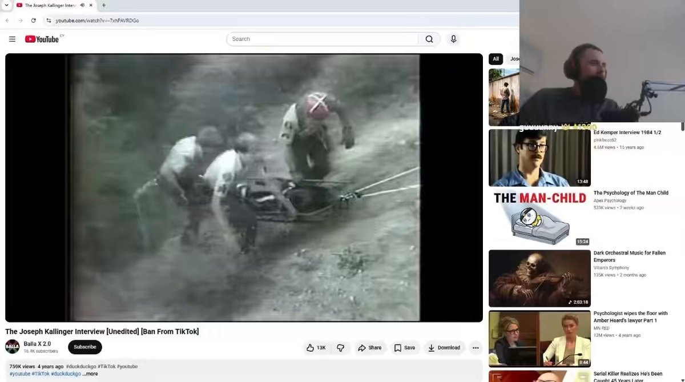Screen dimensions: 685x382
Task: Open Dark Orchestral Music thumbnail
Action: [x=539, y=278]
